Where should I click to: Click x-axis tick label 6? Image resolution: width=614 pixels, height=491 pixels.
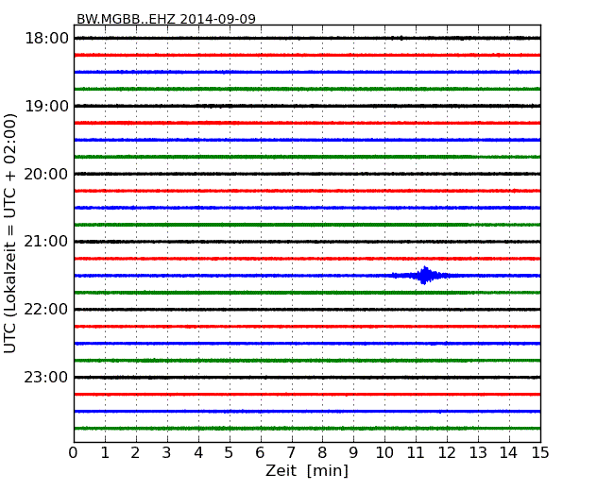260,452
